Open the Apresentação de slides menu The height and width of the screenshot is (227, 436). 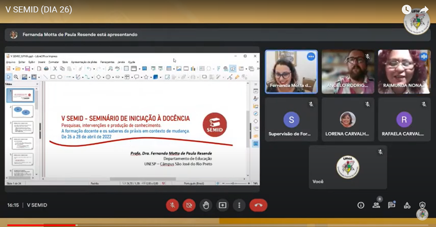pos(84,62)
